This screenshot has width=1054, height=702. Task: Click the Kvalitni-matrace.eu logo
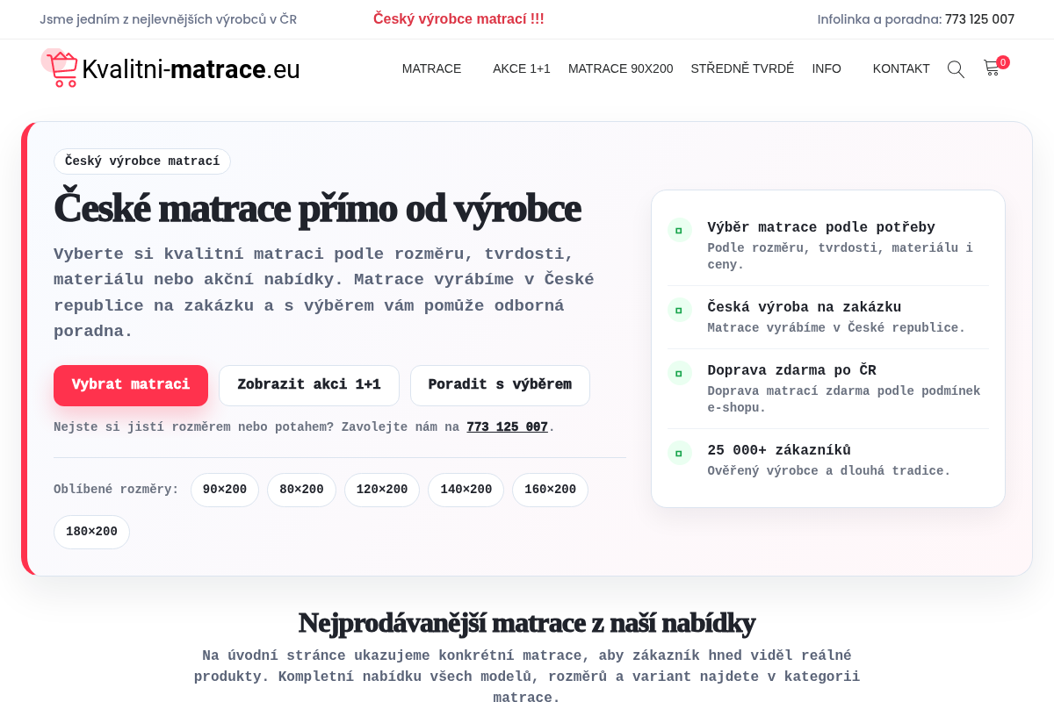[170, 68]
